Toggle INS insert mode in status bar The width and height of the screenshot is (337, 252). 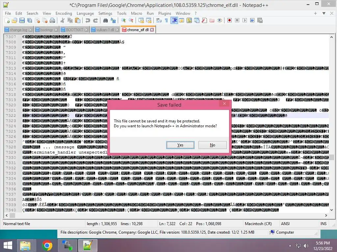click(x=324, y=224)
